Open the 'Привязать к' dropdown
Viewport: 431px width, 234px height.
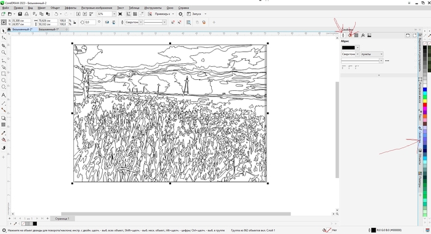click(x=173, y=14)
